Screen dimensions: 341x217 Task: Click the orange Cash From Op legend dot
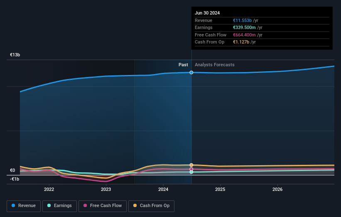pos(135,205)
